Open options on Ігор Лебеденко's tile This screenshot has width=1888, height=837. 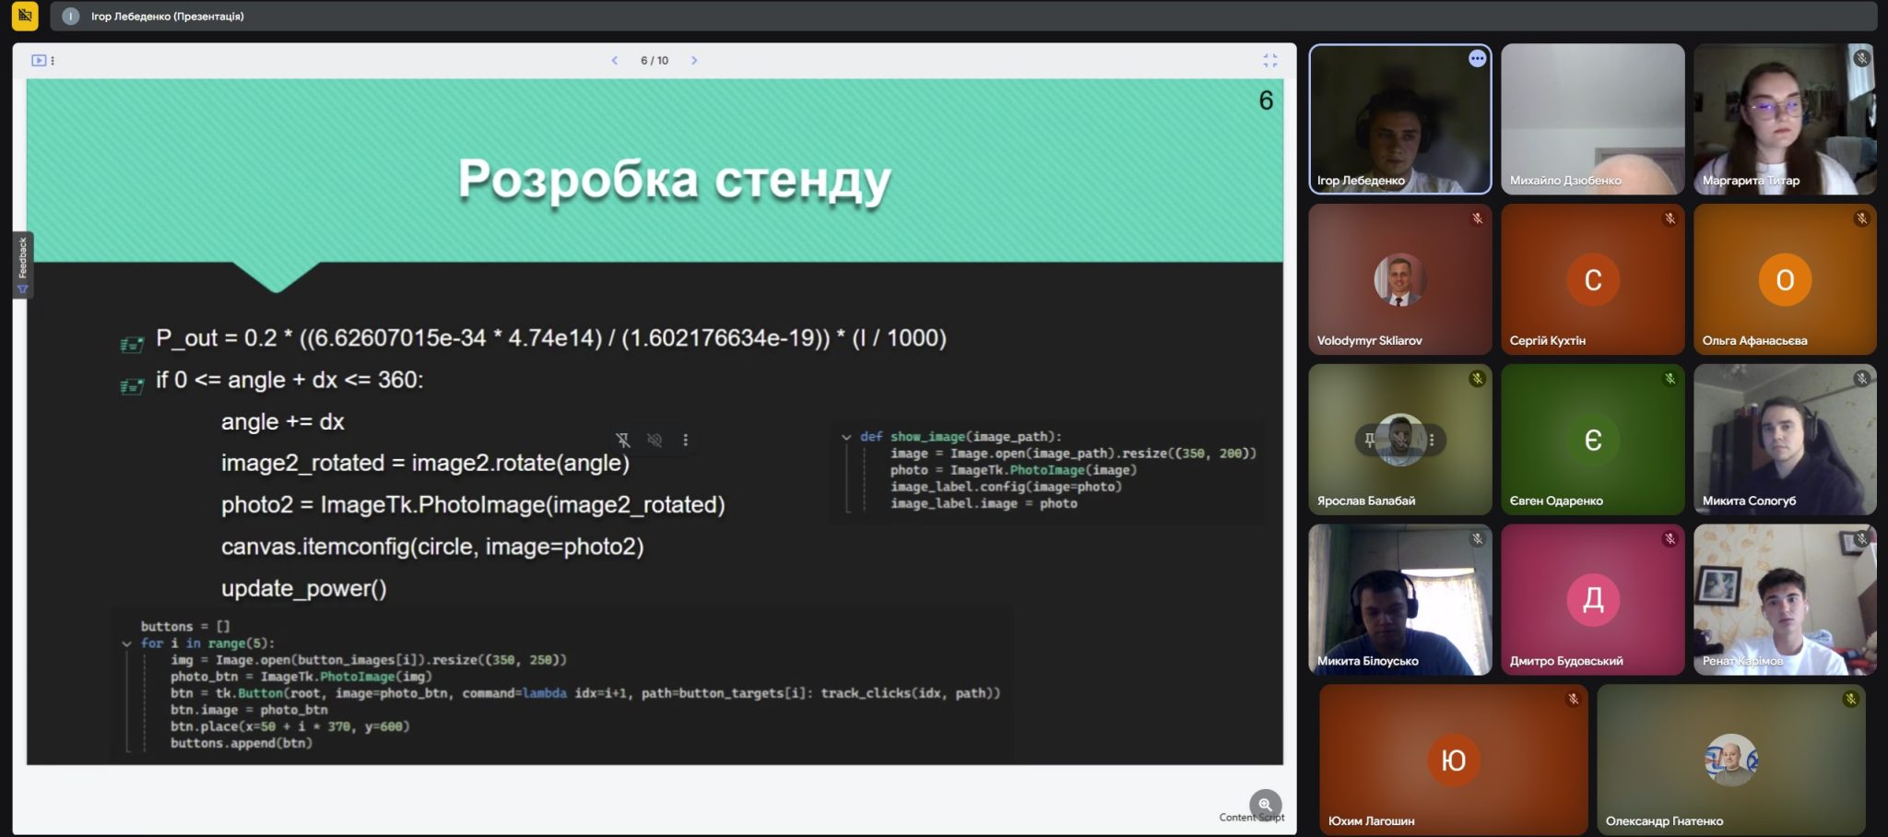click(x=1477, y=59)
